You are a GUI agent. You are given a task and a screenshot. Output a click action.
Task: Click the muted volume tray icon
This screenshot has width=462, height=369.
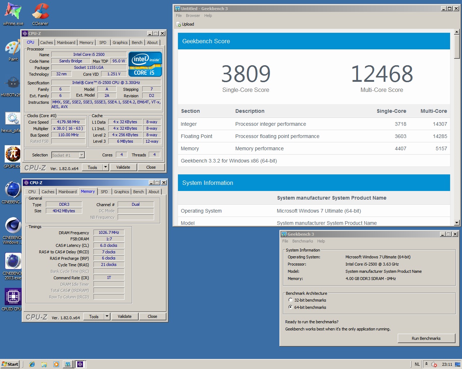point(434,364)
